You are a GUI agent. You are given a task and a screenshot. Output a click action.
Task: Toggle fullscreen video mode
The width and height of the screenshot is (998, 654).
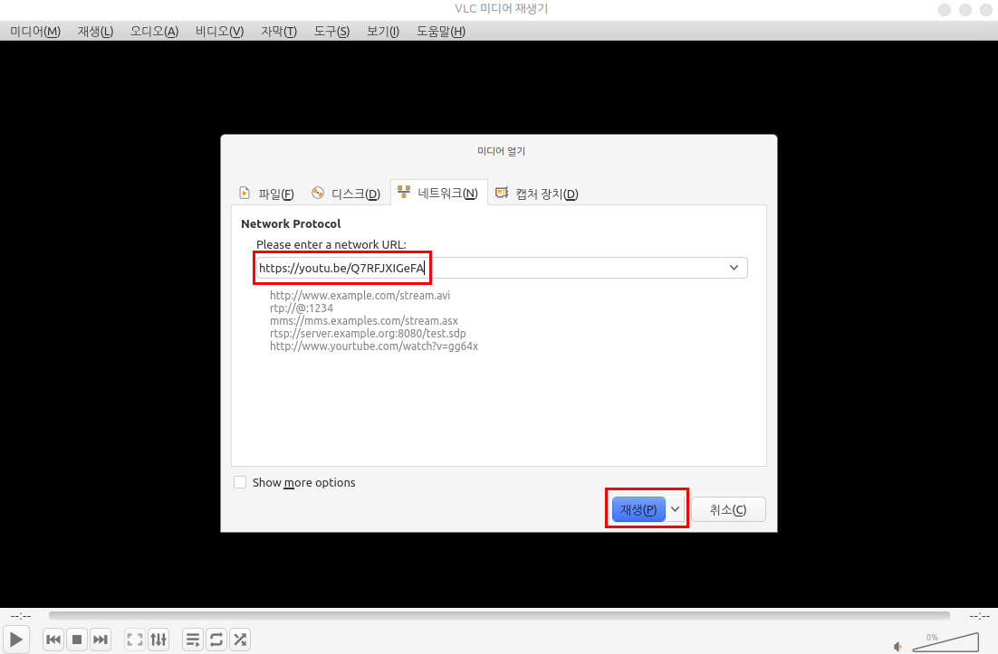coord(135,640)
